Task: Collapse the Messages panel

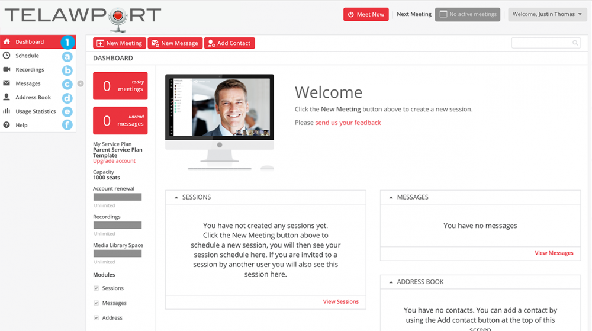Action: point(391,197)
